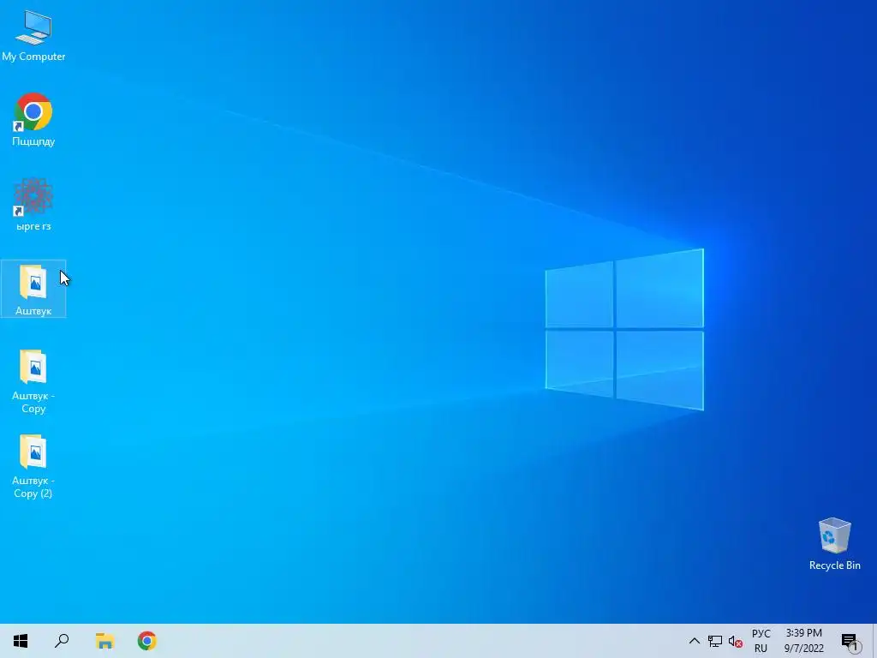Viewport: 877px width, 658px height.
Task: Open the clock showing 3:39 PM
Action: 803,641
